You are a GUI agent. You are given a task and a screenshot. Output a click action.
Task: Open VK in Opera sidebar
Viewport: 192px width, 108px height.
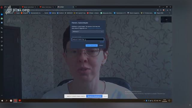pos(2,23)
